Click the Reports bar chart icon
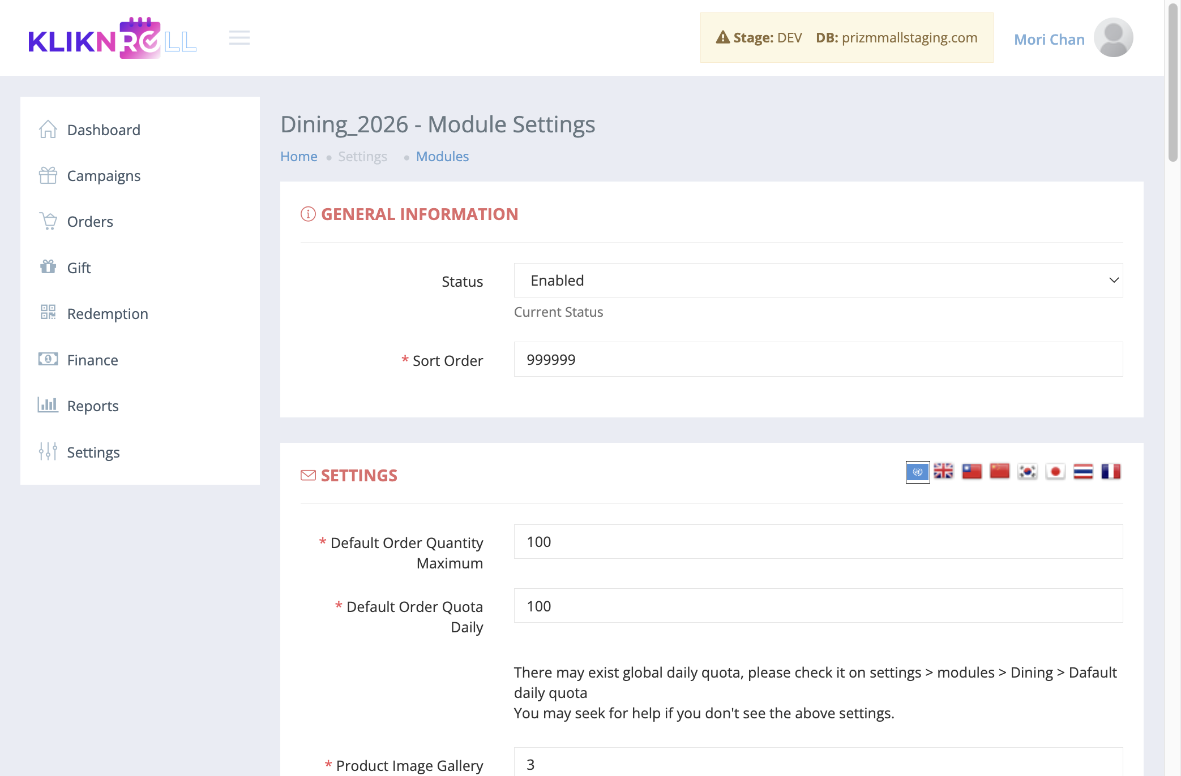This screenshot has width=1181, height=776. click(48, 405)
